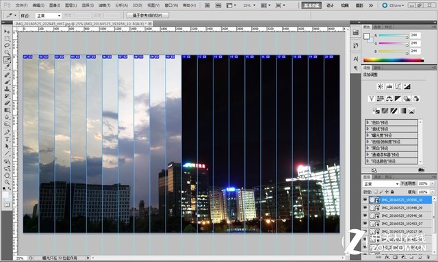Select the Lasso tool
The height and width of the screenshot is (262, 438).
pyautogui.click(x=7, y=46)
